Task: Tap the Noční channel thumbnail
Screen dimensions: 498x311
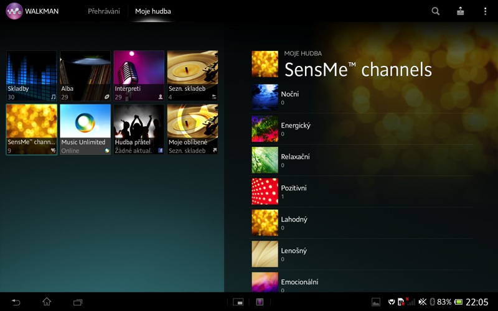Action: click(265, 97)
